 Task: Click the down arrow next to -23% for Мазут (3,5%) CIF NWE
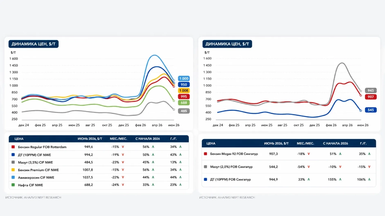coord(123,162)
